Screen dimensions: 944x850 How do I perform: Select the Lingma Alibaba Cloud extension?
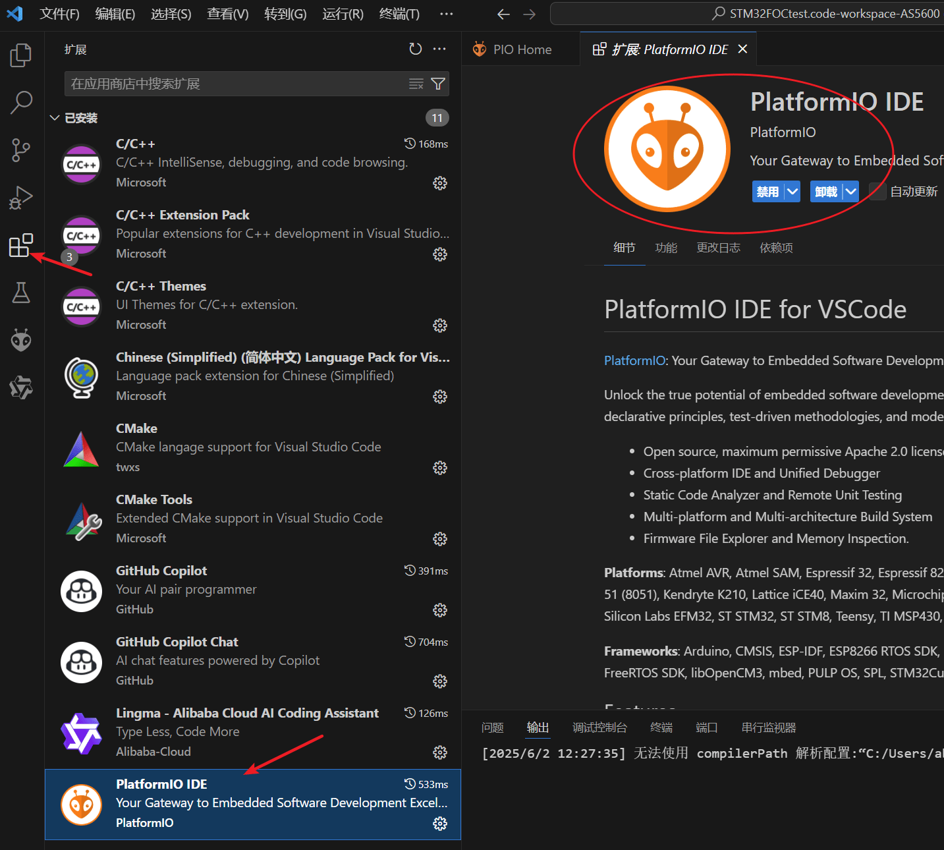pos(253,733)
